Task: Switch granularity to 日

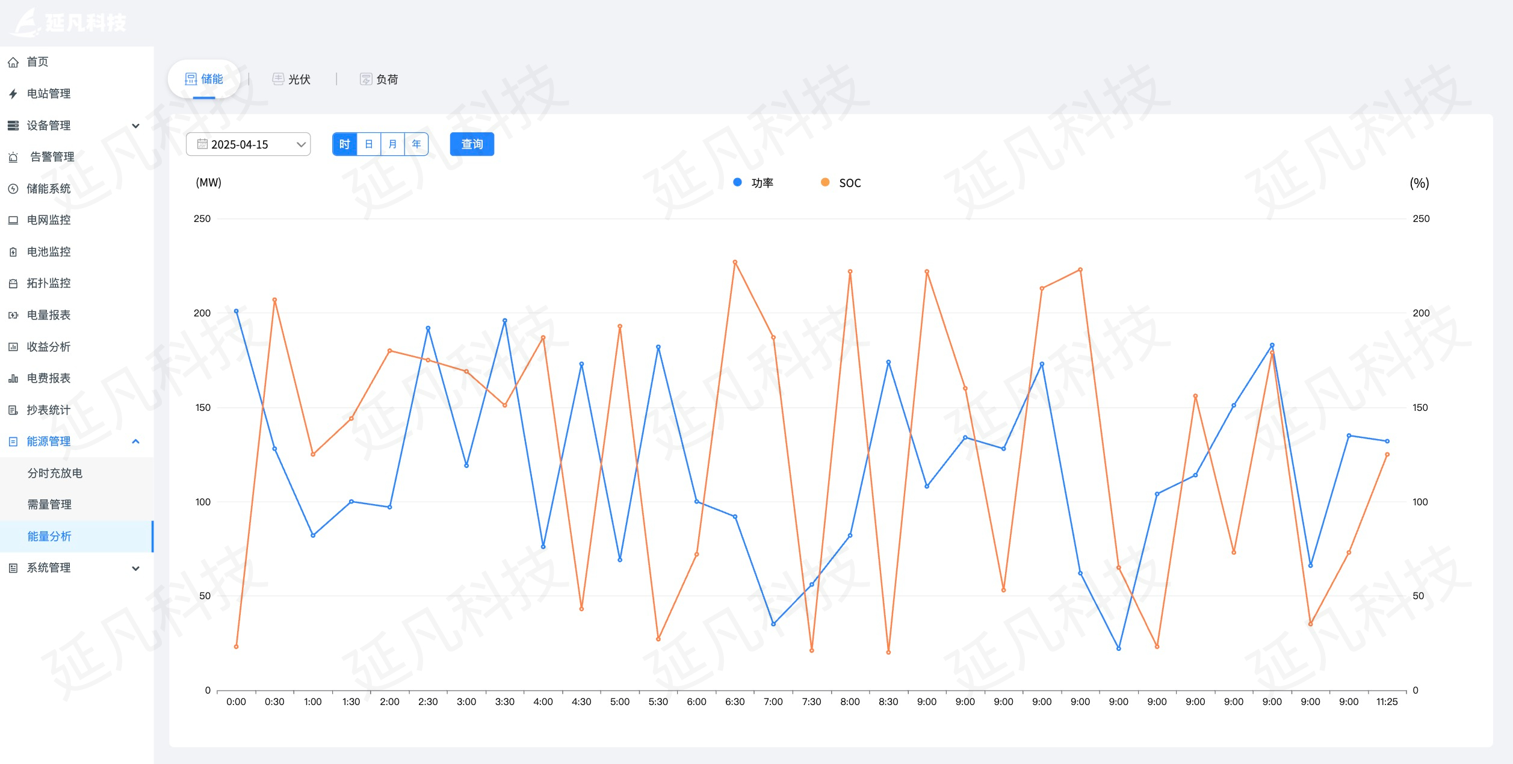Action: 369,144
